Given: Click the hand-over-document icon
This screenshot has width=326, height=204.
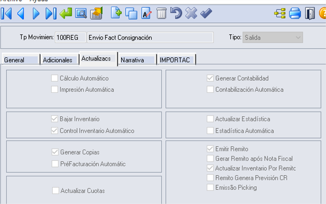Looking at the screenshot, I should [97, 13].
